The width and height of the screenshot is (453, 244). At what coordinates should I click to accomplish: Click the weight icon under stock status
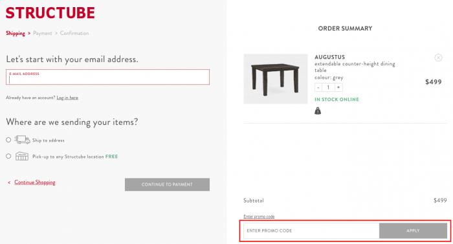[x=318, y=111]
